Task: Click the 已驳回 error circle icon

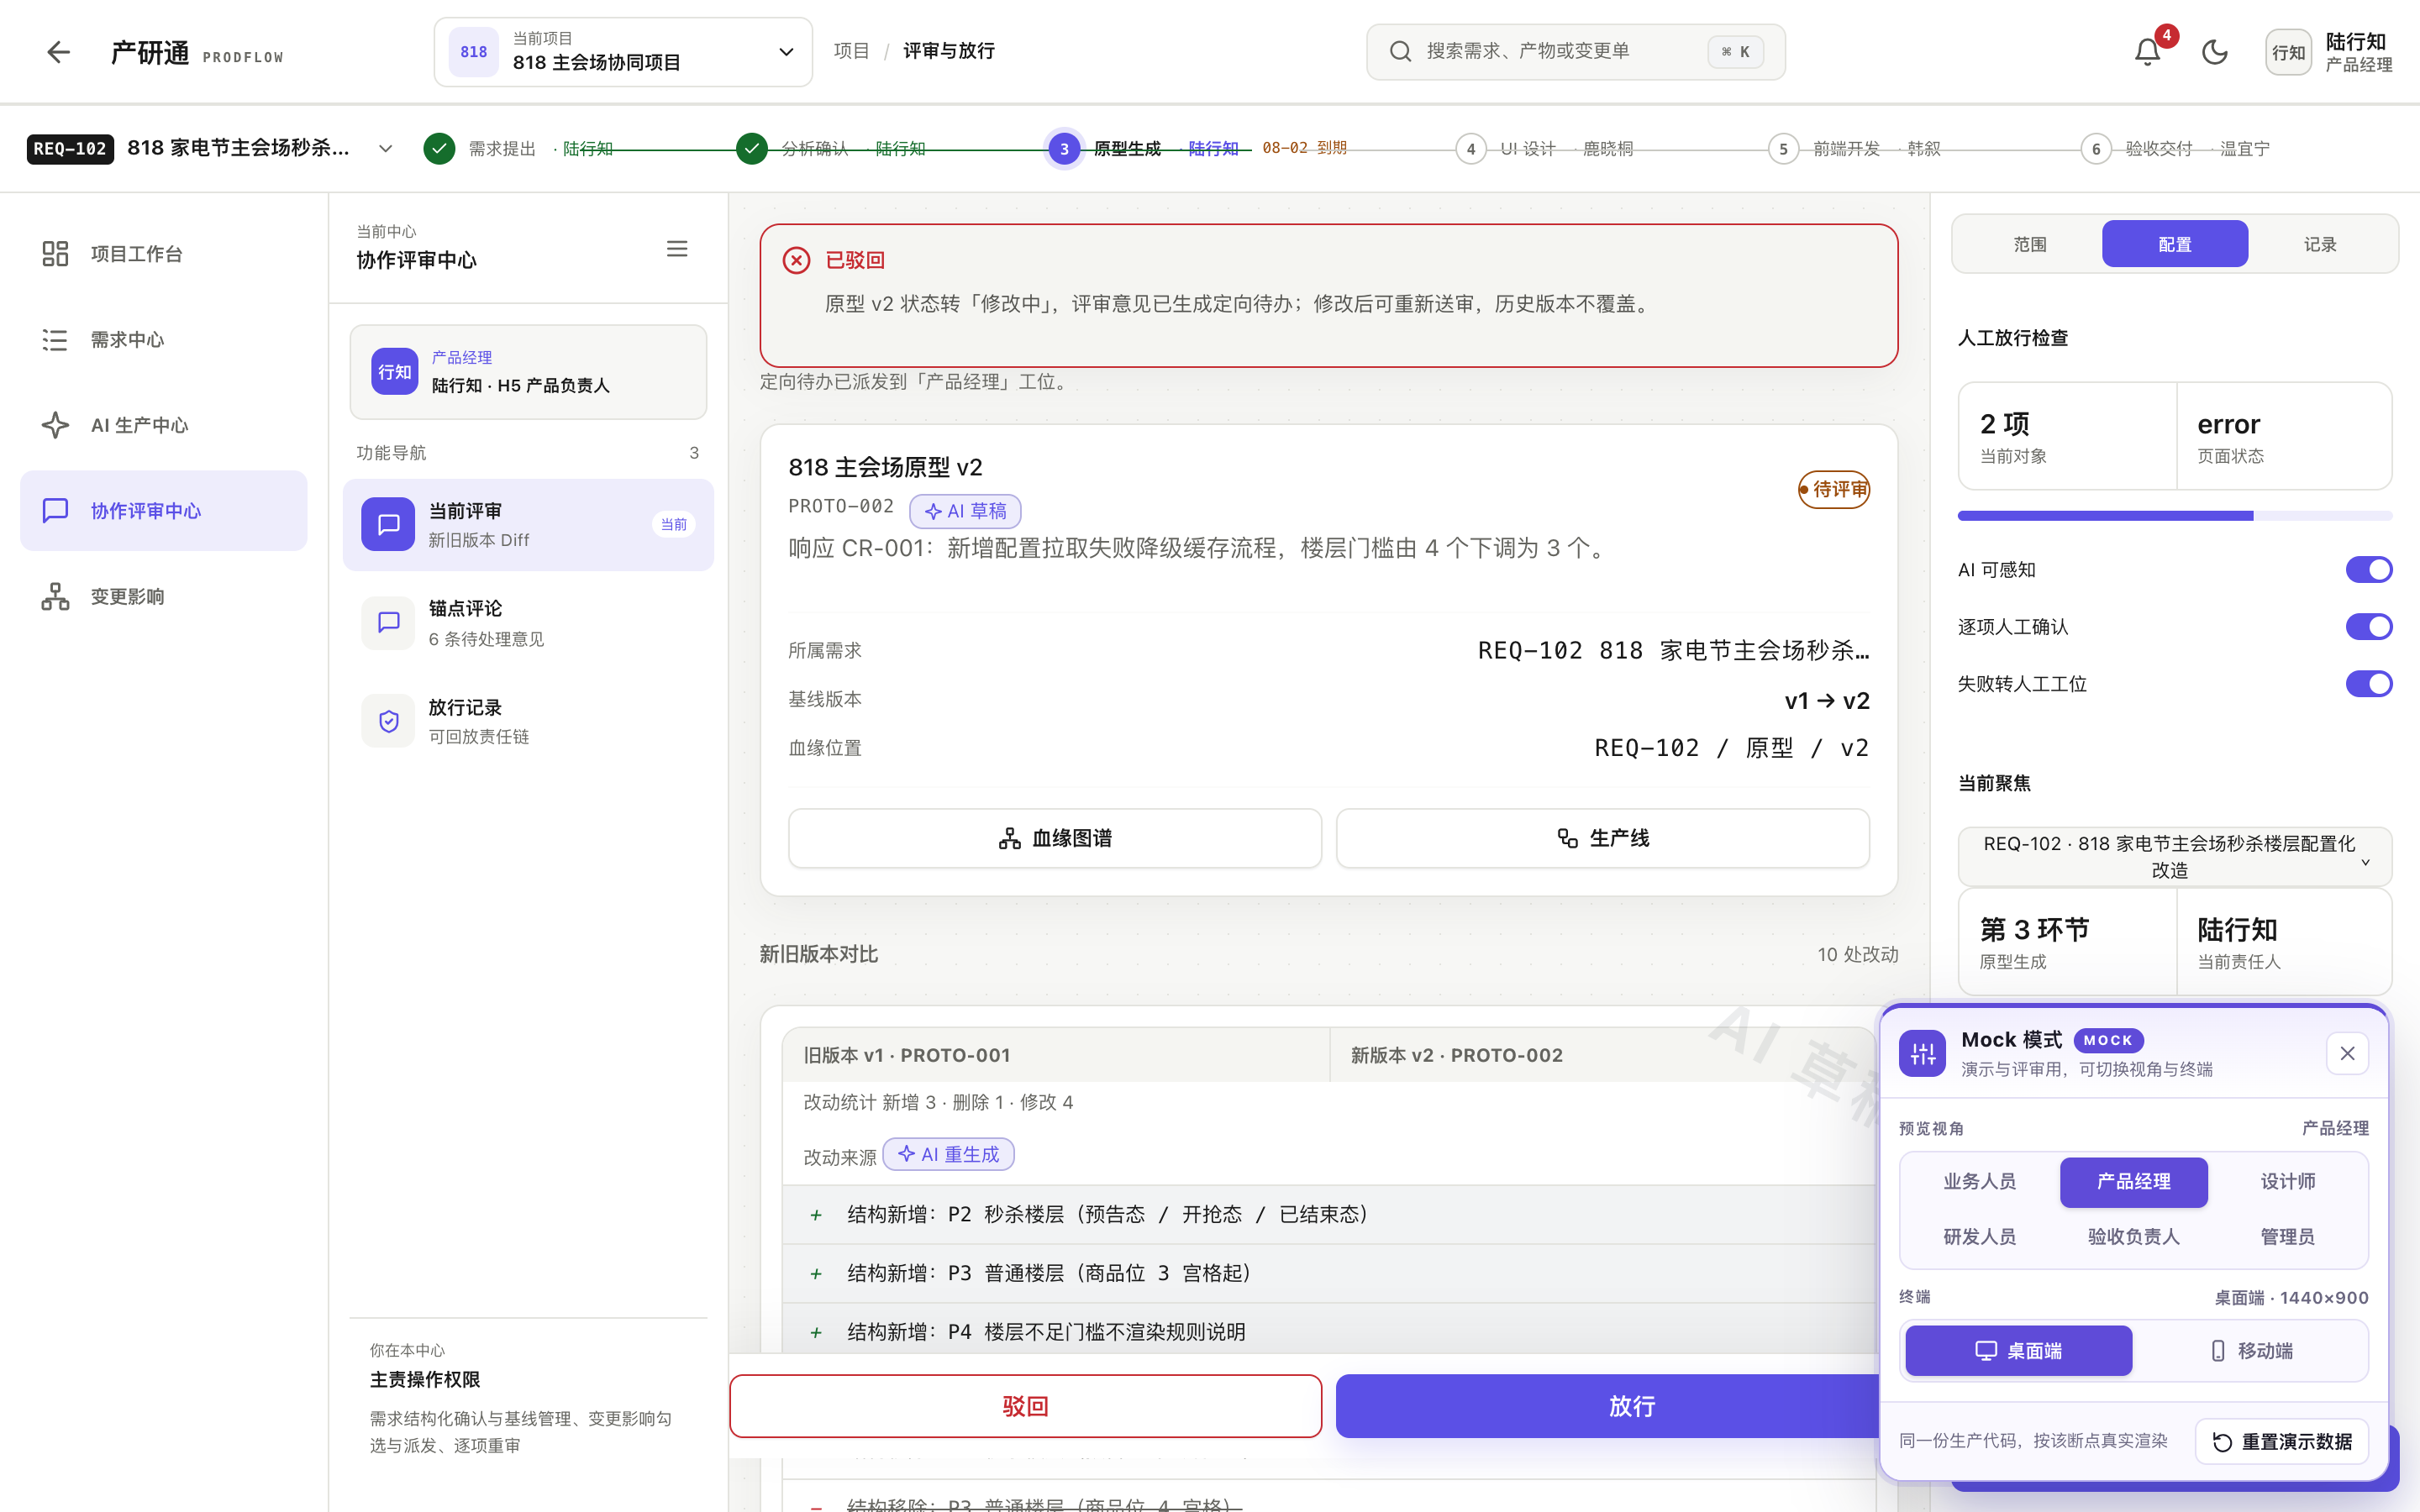Action: coord(796,260)
